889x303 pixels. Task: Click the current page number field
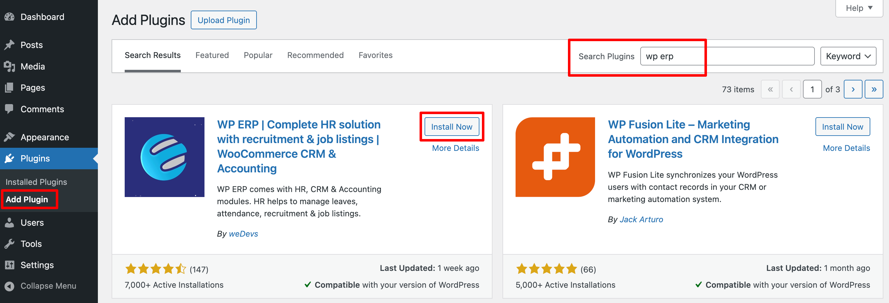[812, 89]
